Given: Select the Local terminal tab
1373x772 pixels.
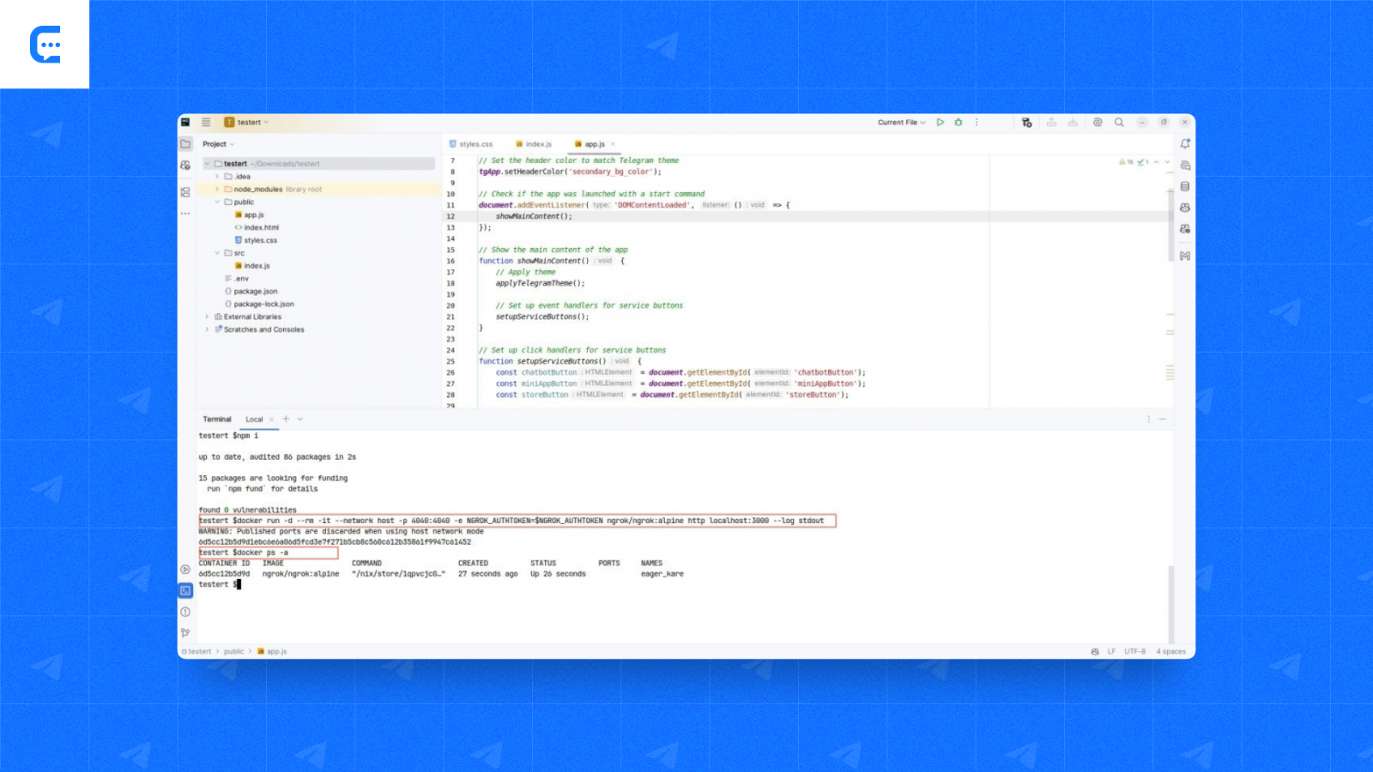Looking at the screenshot, I should [x=254, y=419].
